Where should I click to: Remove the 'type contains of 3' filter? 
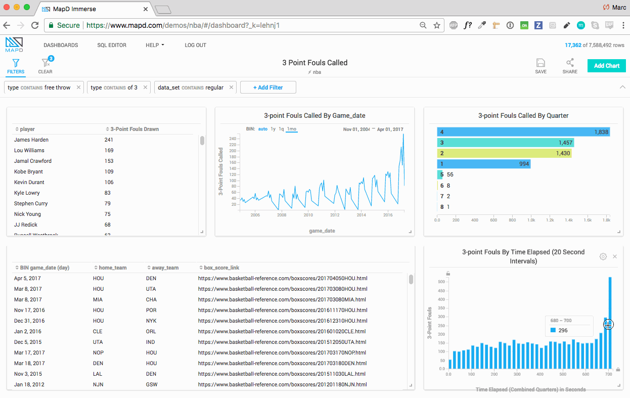pos(145,87)
